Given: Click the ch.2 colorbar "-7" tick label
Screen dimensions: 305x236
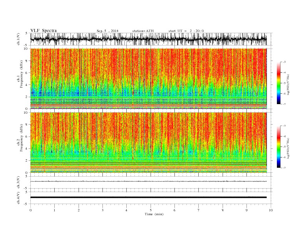Looking at the screenshot, I should point(284,168).
